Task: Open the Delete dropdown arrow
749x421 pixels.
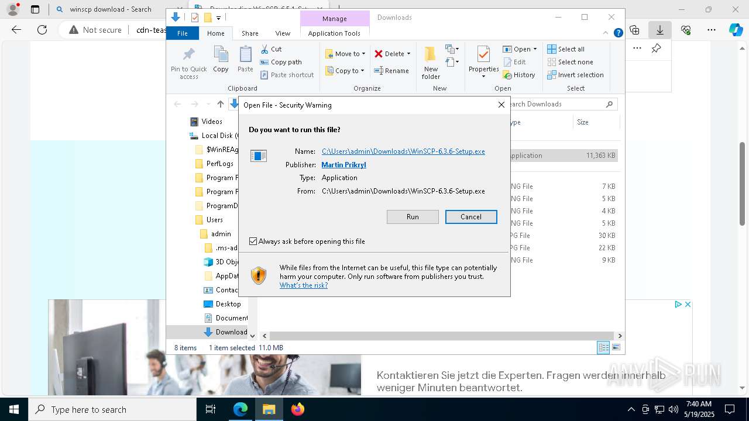Action: (x=408, y=54)
